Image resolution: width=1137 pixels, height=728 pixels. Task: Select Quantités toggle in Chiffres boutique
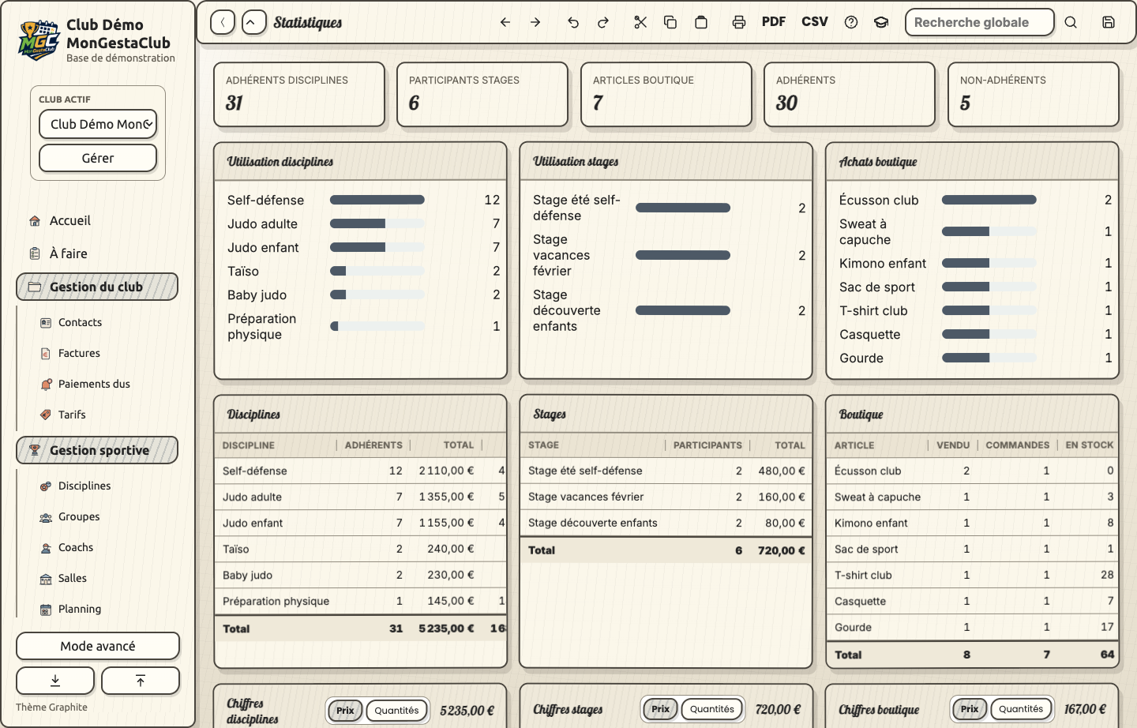pos(1021,709)
